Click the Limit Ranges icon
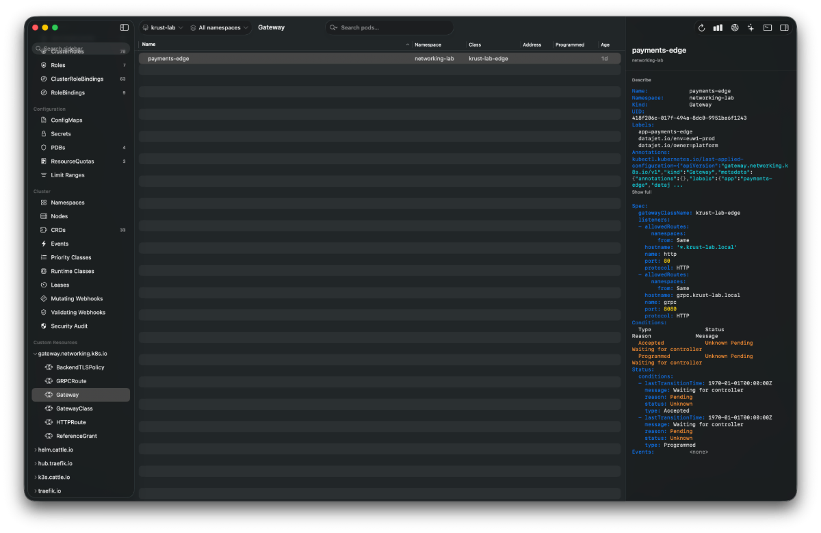Image resolution: width=821 pixels, height=533 pixels. (44, 175)
